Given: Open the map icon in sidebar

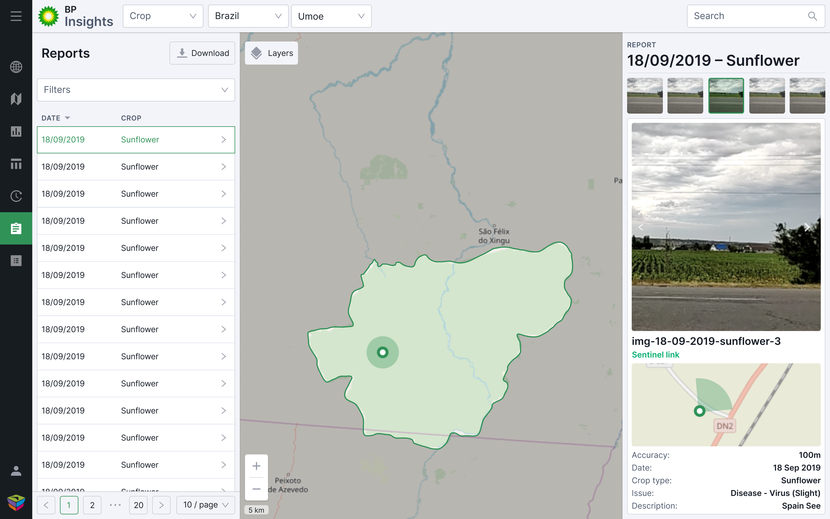Looking at the screenshot, I should pos(16,99).
